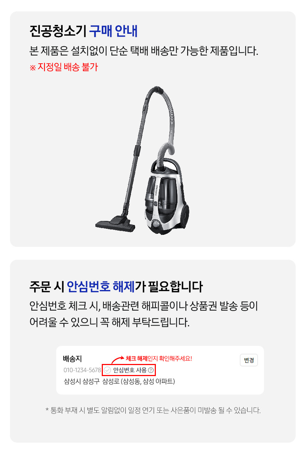
Task: Click the red 체크 해제인지 확인해주세요 text
Action: click(x=159, y=359)
